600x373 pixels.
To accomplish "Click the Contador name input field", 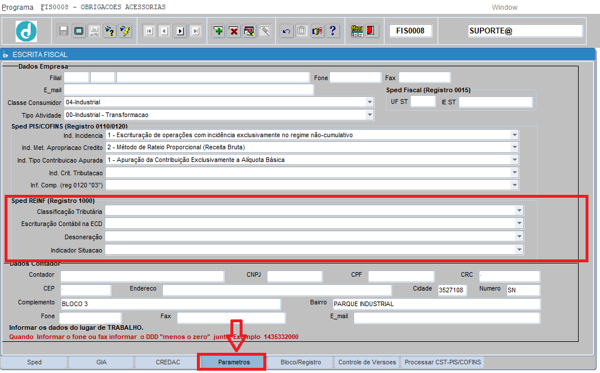I will 141,276.
